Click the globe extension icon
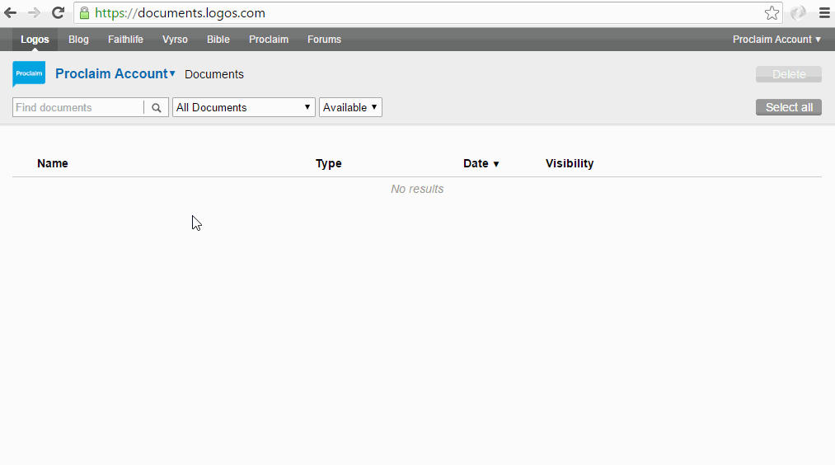 798,13
